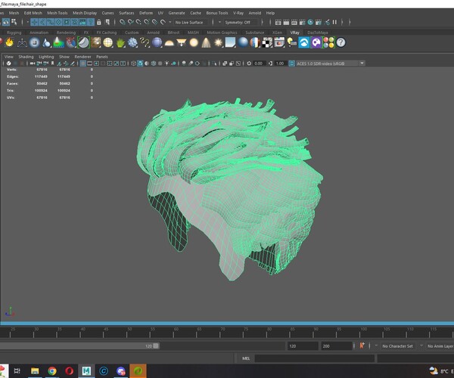
Task: Open the viewport Renderer menu
Action: tap(82, 57)
